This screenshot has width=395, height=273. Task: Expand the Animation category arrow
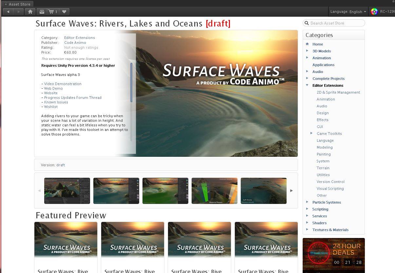coord(307,58)
